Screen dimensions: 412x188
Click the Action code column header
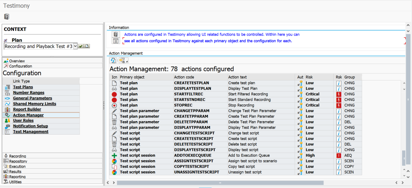(200, 77)
